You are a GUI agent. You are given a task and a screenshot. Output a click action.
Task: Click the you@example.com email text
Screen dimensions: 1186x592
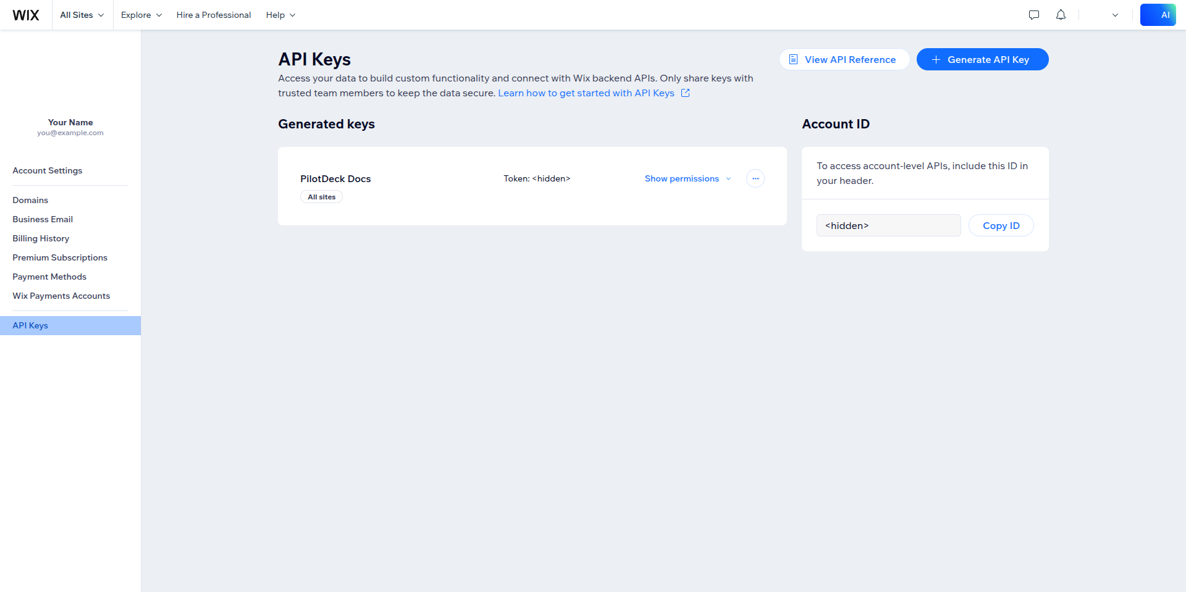tap(70, 133)
